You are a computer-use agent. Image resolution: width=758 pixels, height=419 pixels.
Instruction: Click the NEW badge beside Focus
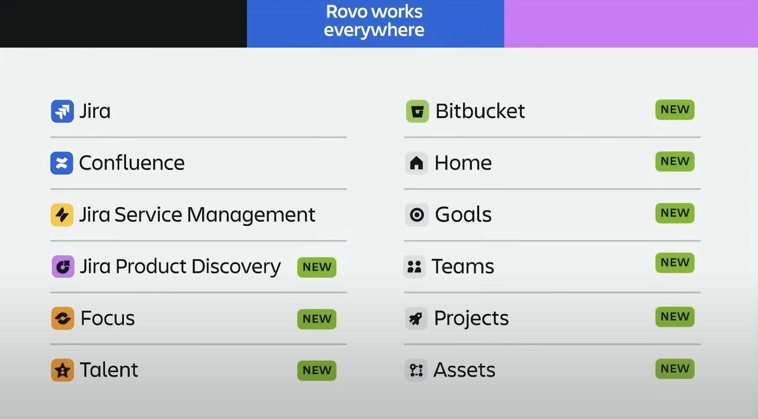[317, 319]
